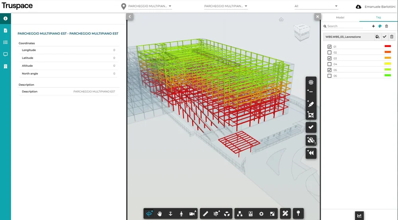Viewport: 398px width, 220px height.
Task: Click the three-dots icon in right toolbar
Action: coord(311,92)
